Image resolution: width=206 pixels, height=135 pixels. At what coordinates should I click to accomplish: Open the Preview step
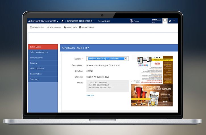[x=43, y=63]
